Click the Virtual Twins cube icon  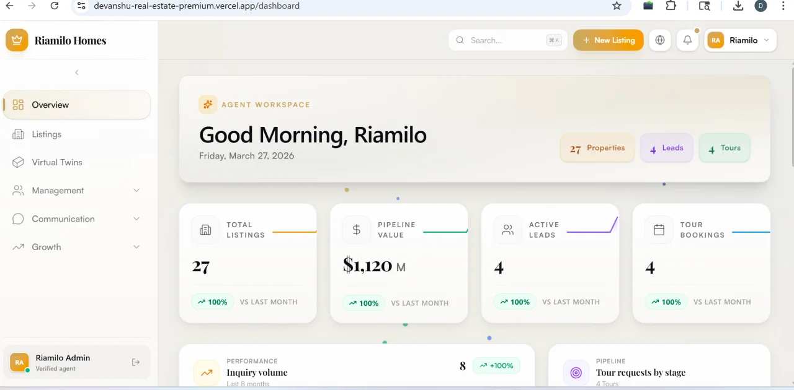[18, 162]
